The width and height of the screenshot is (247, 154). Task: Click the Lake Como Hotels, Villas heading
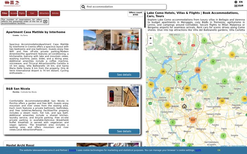(x=193, y=14)
